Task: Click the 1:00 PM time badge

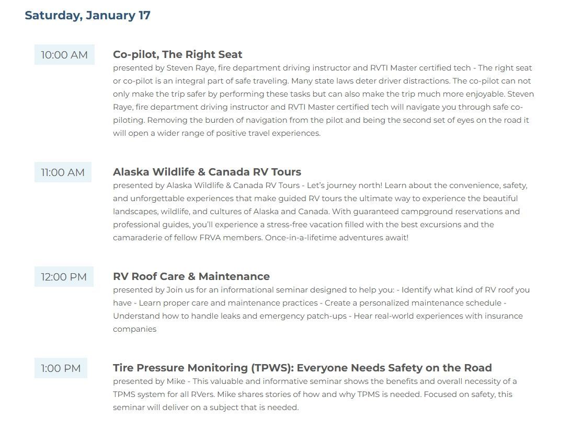Action: click(61, 368)
